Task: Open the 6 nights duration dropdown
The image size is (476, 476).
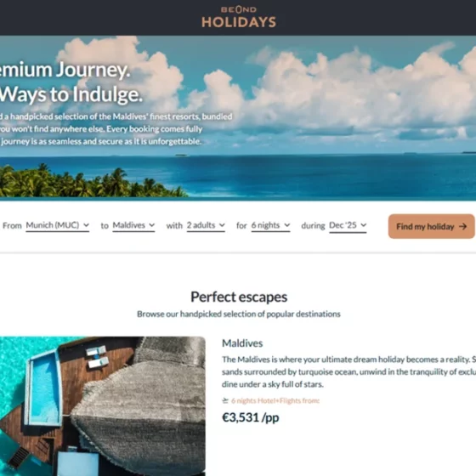Action: [270, 225]
